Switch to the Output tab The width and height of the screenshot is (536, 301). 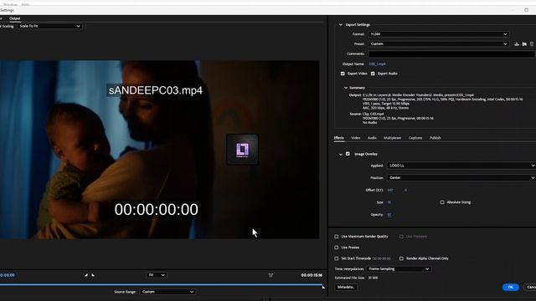tap(15, 18)
